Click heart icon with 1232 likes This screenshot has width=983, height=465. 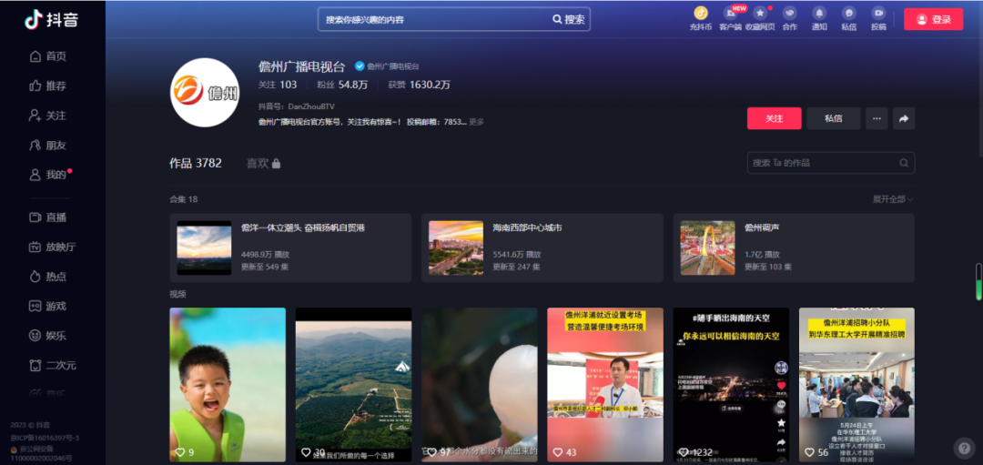click(684, 452)
